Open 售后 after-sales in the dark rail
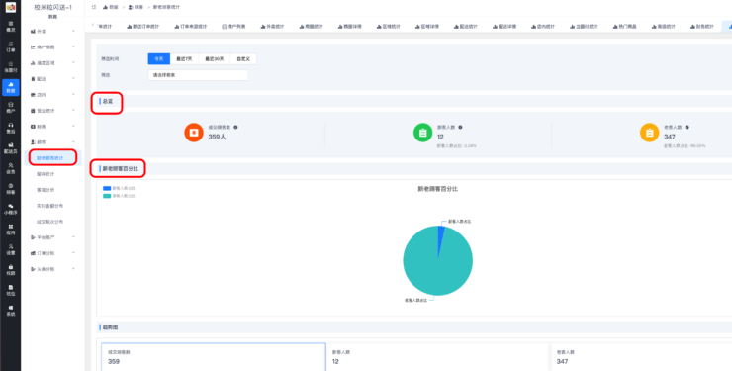732x371 pixels. (x=10, y=128)
